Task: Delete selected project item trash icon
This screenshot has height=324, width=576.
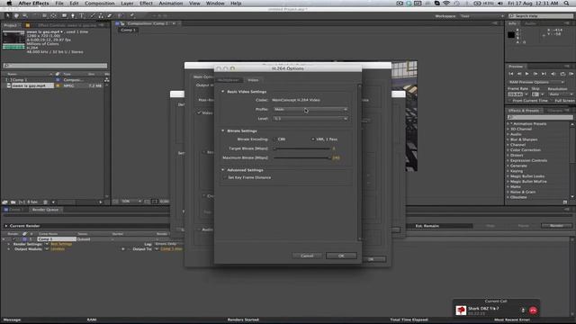Action: coord(46,202)
